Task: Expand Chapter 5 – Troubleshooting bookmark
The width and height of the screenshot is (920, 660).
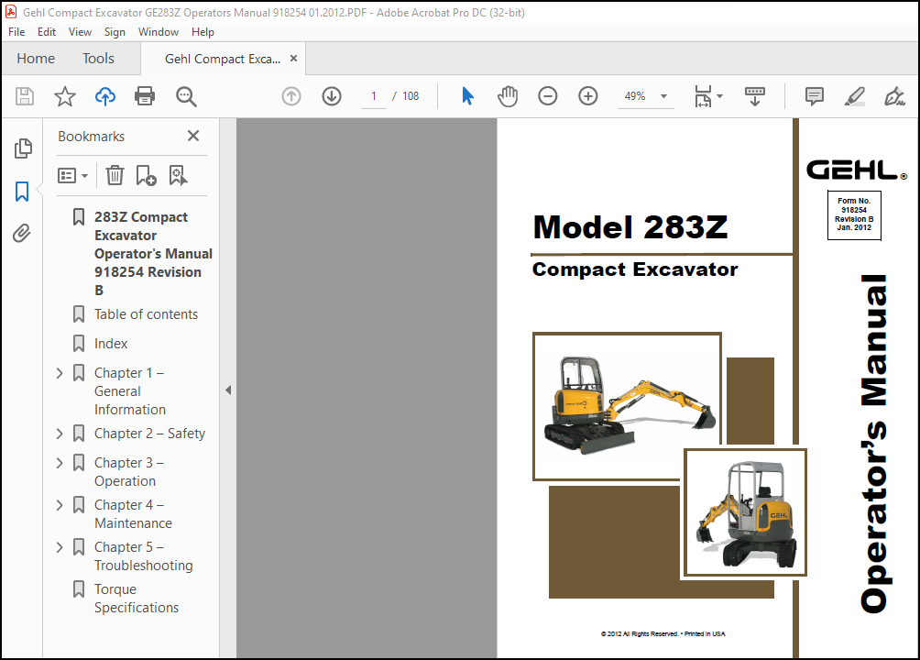Action: (x=60, y=548)
